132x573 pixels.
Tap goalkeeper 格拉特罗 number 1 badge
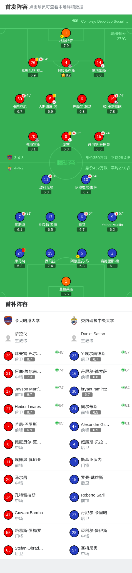click(66, 33)
